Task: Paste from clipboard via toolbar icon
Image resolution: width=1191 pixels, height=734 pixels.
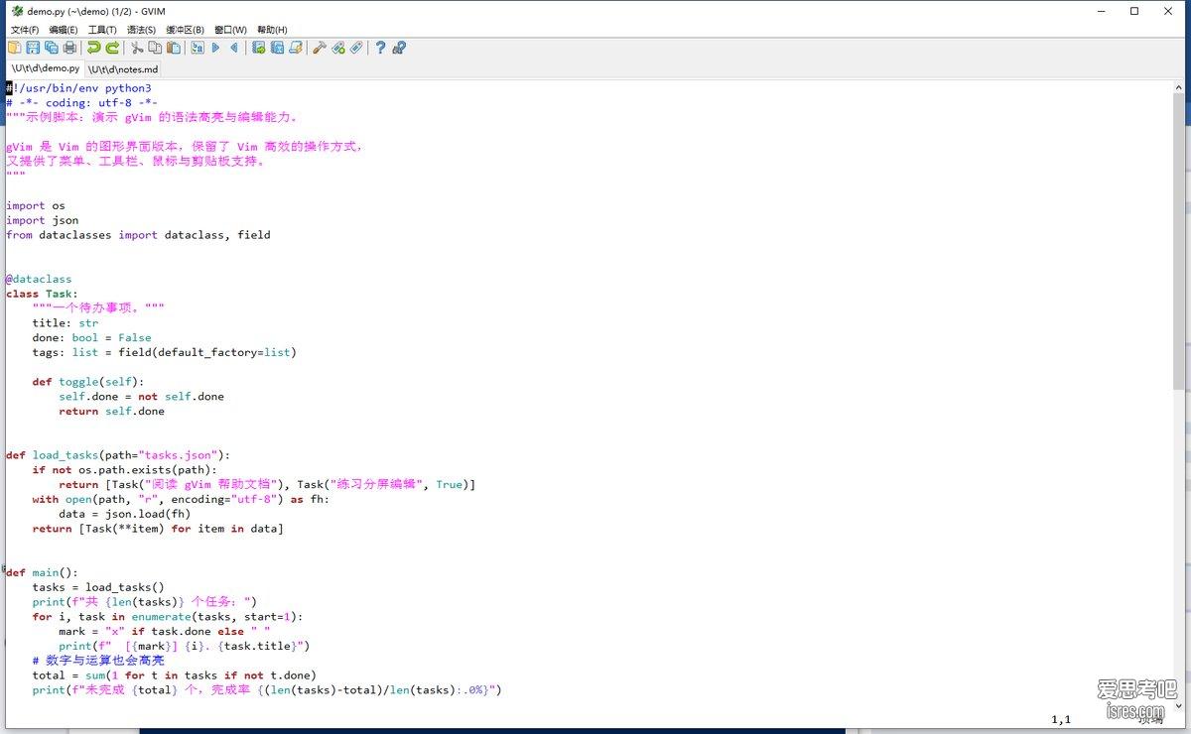Action: tap(174, 48)
